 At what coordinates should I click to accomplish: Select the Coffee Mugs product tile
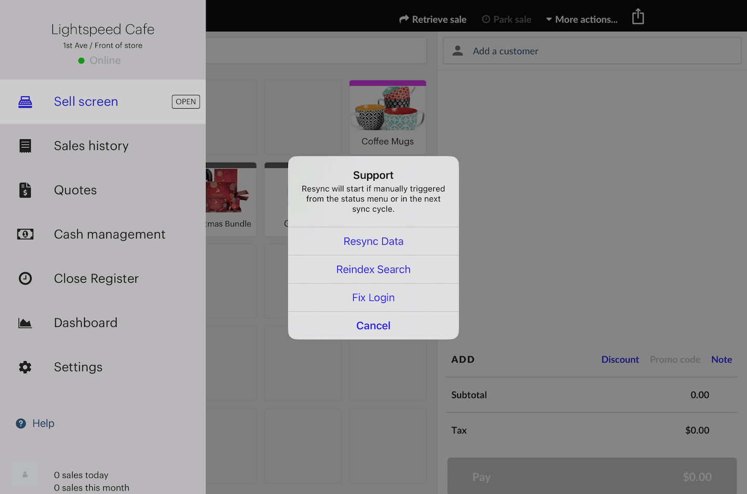388,117
